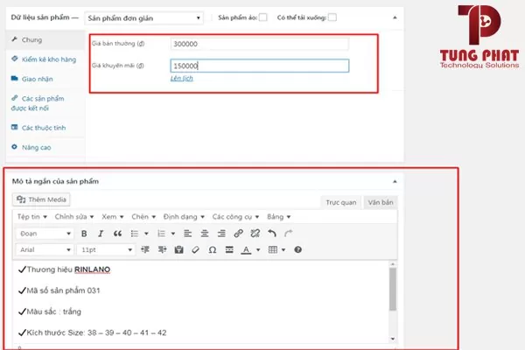Expand the text color picker arrow

258,250
